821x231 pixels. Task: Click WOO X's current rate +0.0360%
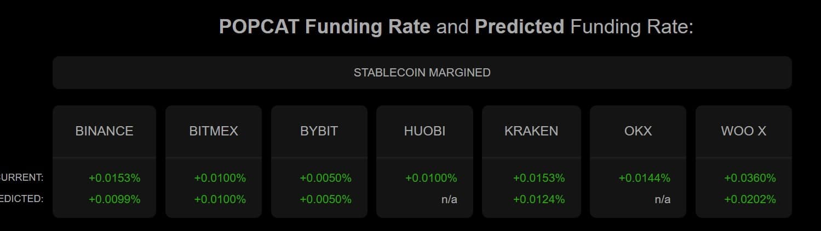(750, 178)
